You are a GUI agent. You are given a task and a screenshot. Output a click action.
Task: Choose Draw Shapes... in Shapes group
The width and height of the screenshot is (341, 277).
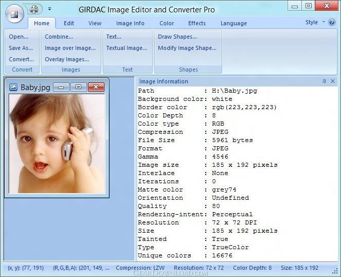click(x=177, y=37)
